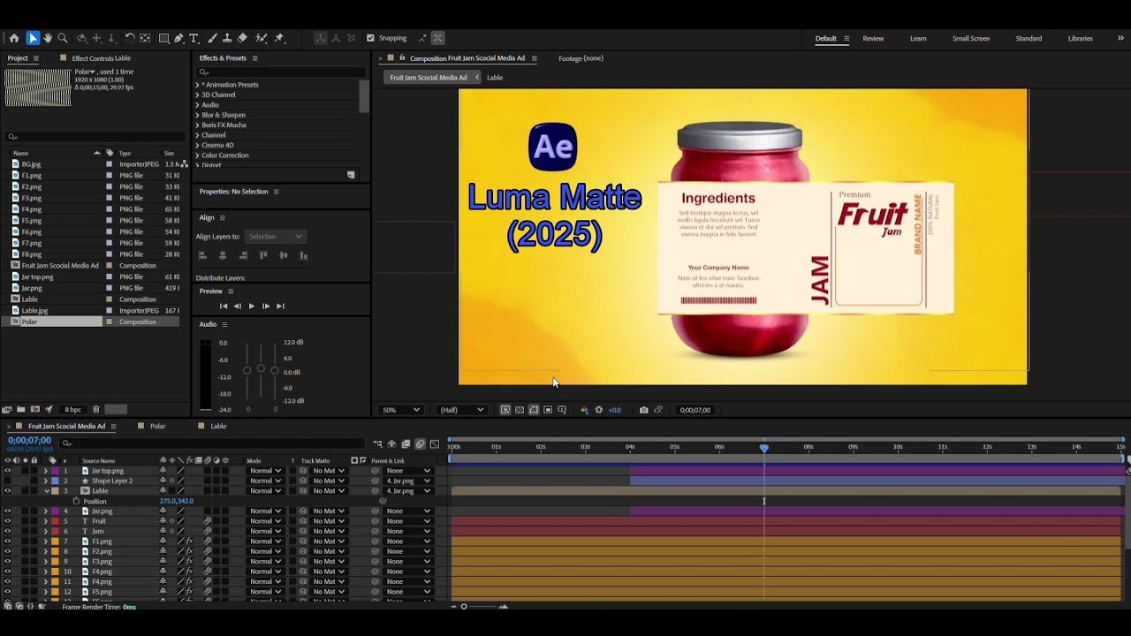This screenshot has width=1131, height=636.
Task: Open the (Half) resolution dropdown
Action: point(462,410)
